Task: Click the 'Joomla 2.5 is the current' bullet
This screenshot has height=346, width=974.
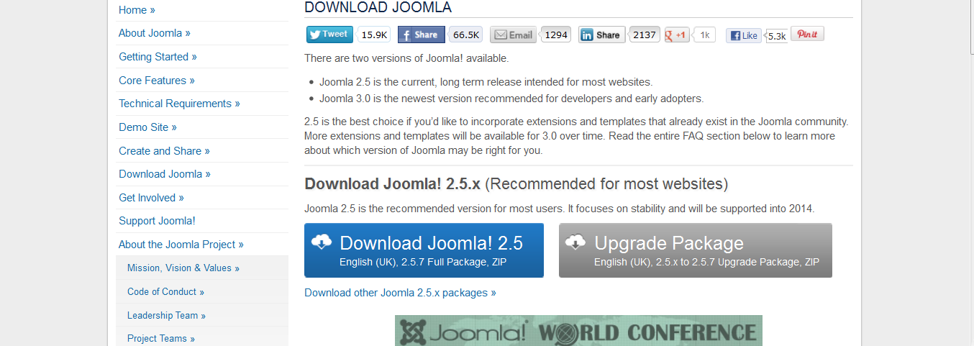Action: (x=486, y=82)
